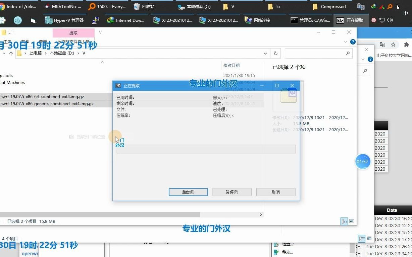Viewport: 412px width, 257px height.
Task: Click the Chrome bookmark star icon
Action: 393,45
